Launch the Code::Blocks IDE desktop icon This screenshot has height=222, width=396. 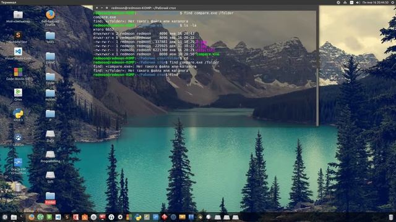pos(18,72)
